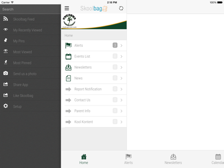Open Report Notification label
The height and width of the screenshot is (168, 224).
[88, 89]
